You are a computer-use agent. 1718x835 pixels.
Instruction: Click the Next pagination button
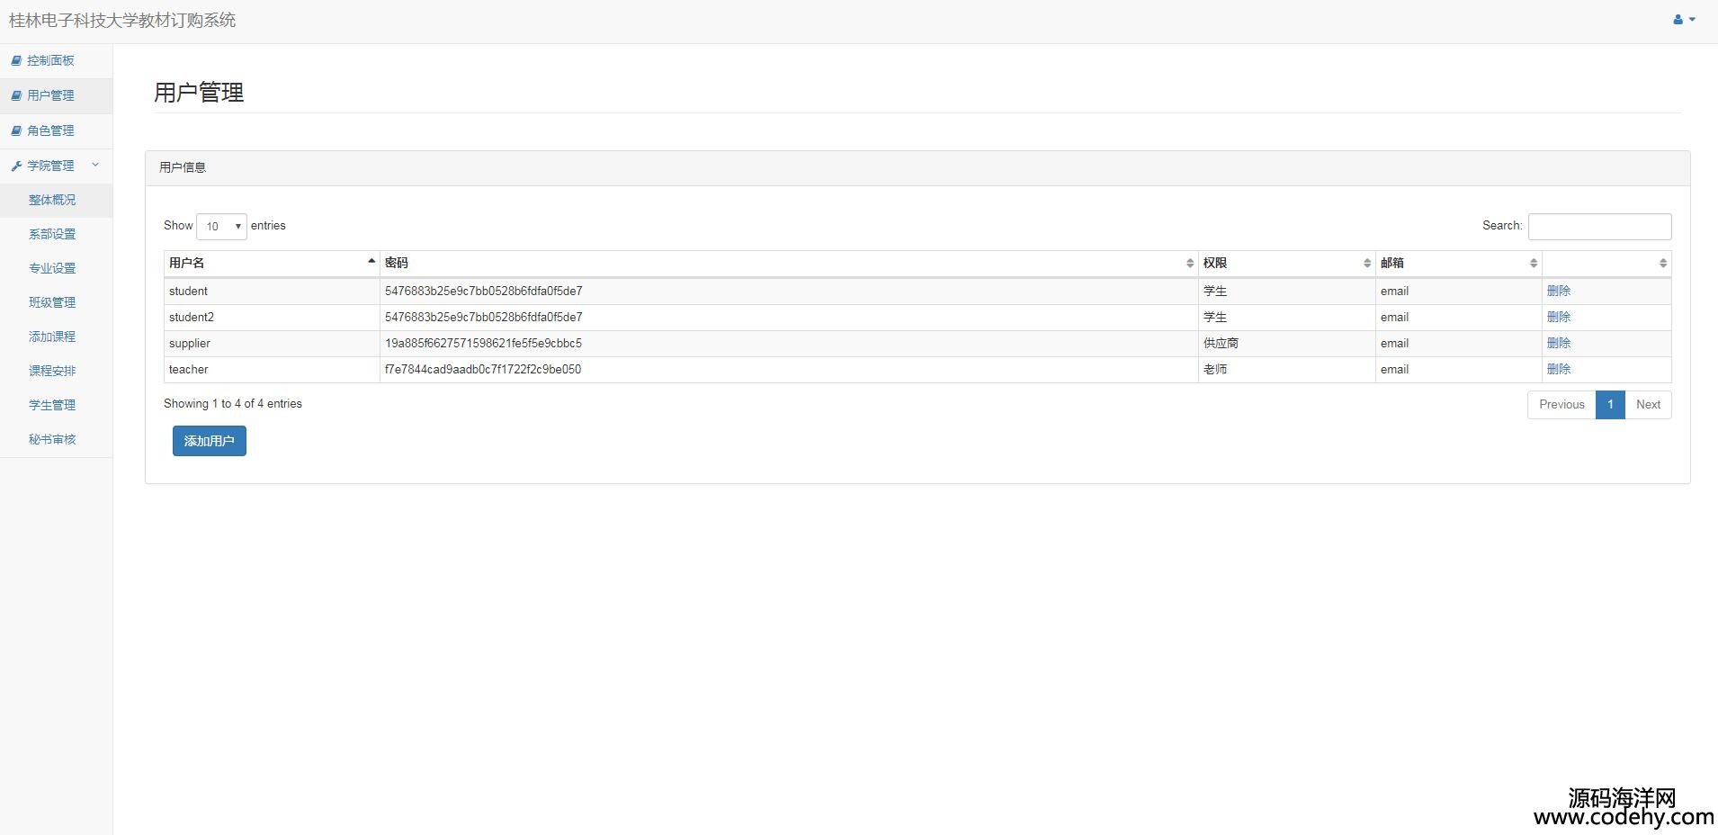(x=1647, y=405)
